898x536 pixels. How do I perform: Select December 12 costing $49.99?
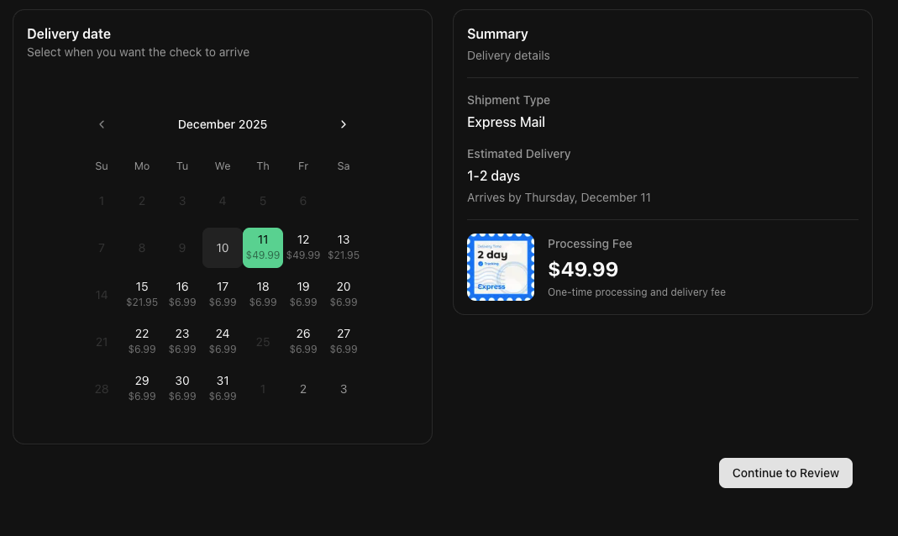pos(303,246)
